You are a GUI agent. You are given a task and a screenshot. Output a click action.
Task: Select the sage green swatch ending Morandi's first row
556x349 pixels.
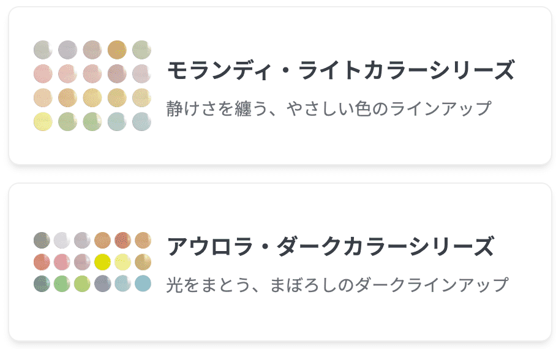pyautogui.click(x=141, y=49)
